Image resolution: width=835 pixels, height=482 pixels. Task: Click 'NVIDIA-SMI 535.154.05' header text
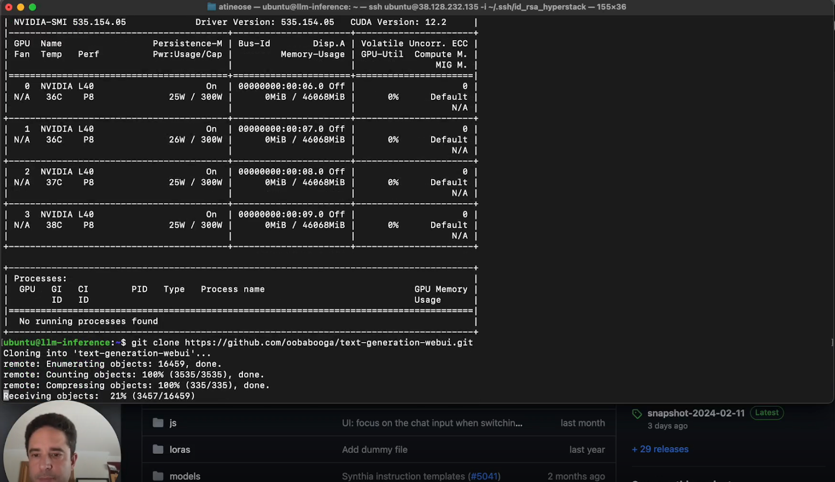(70, 22)
